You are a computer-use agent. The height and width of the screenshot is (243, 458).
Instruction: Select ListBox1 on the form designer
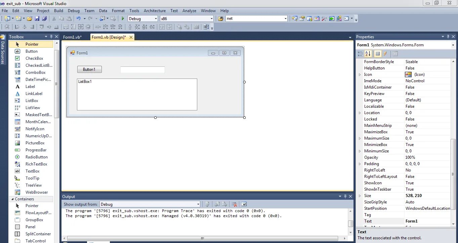coord(137,94)
